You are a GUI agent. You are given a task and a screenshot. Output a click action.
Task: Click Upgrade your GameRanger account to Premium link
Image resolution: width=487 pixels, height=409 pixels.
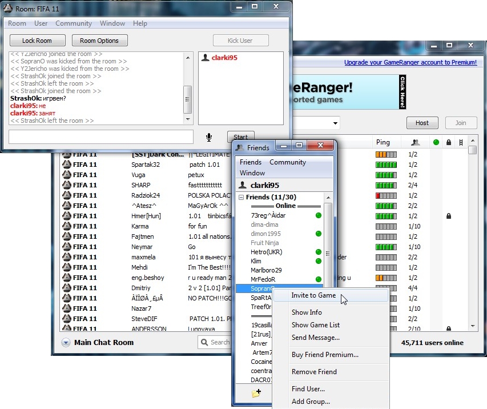(410, 62)
